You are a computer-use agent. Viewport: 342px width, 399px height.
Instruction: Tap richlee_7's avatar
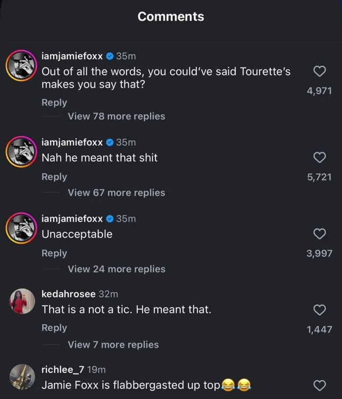21,377
